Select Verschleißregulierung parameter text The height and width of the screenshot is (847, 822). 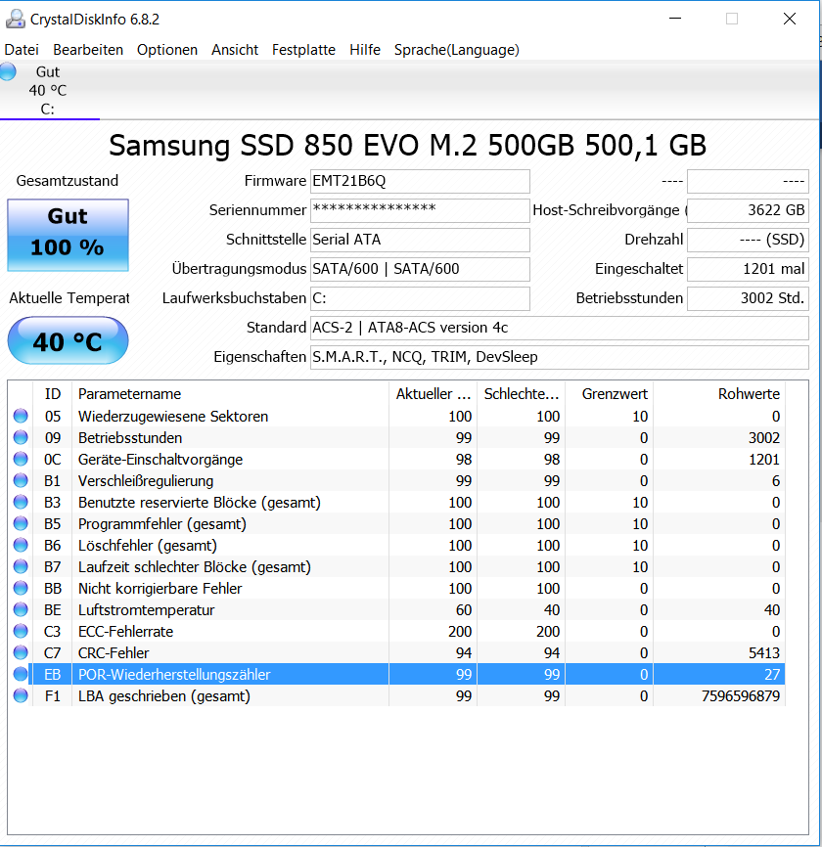(x=146, y=481)
